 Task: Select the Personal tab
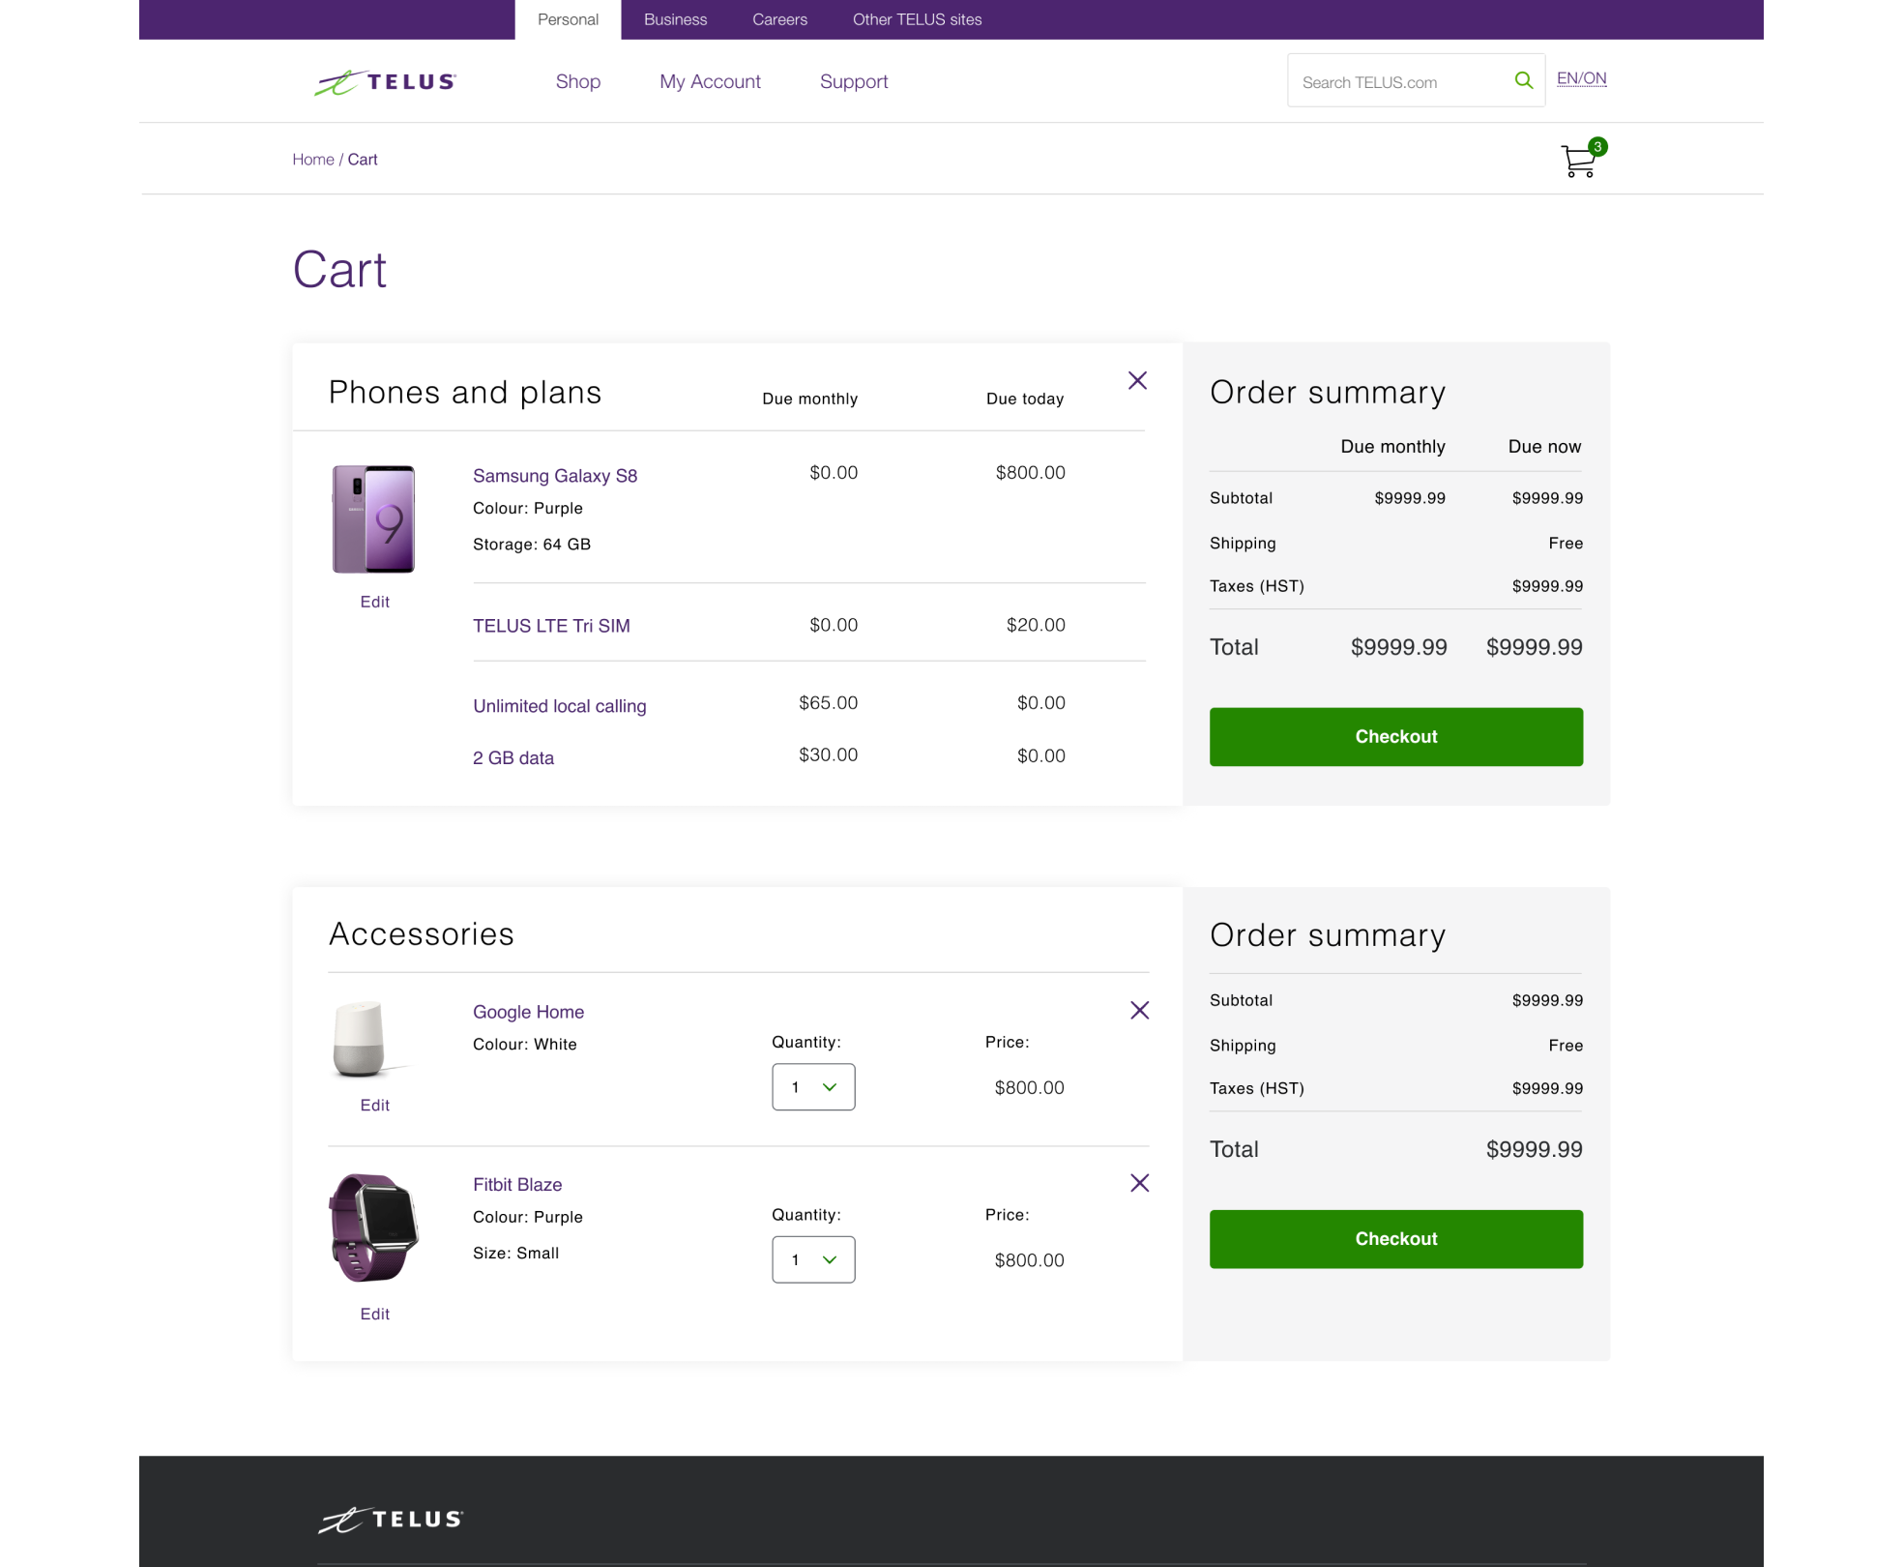pos(568,19)
